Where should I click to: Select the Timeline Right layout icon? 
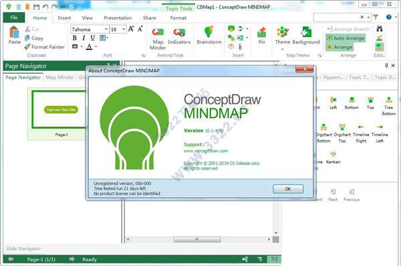361,133
